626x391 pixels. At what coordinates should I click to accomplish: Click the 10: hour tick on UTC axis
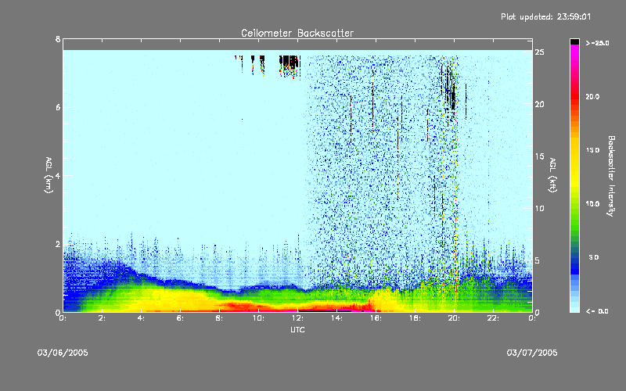(259, 318)
